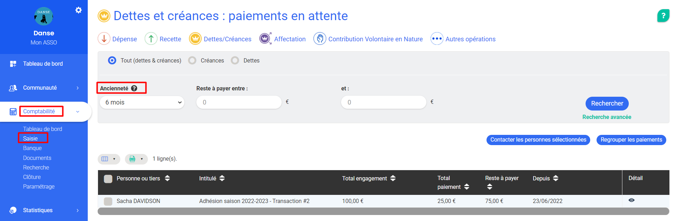Click the Ancienneté help tooltip icon
The width and height of the screenshot is (679, 221).
pyautogui.click(x=134, y=88)
